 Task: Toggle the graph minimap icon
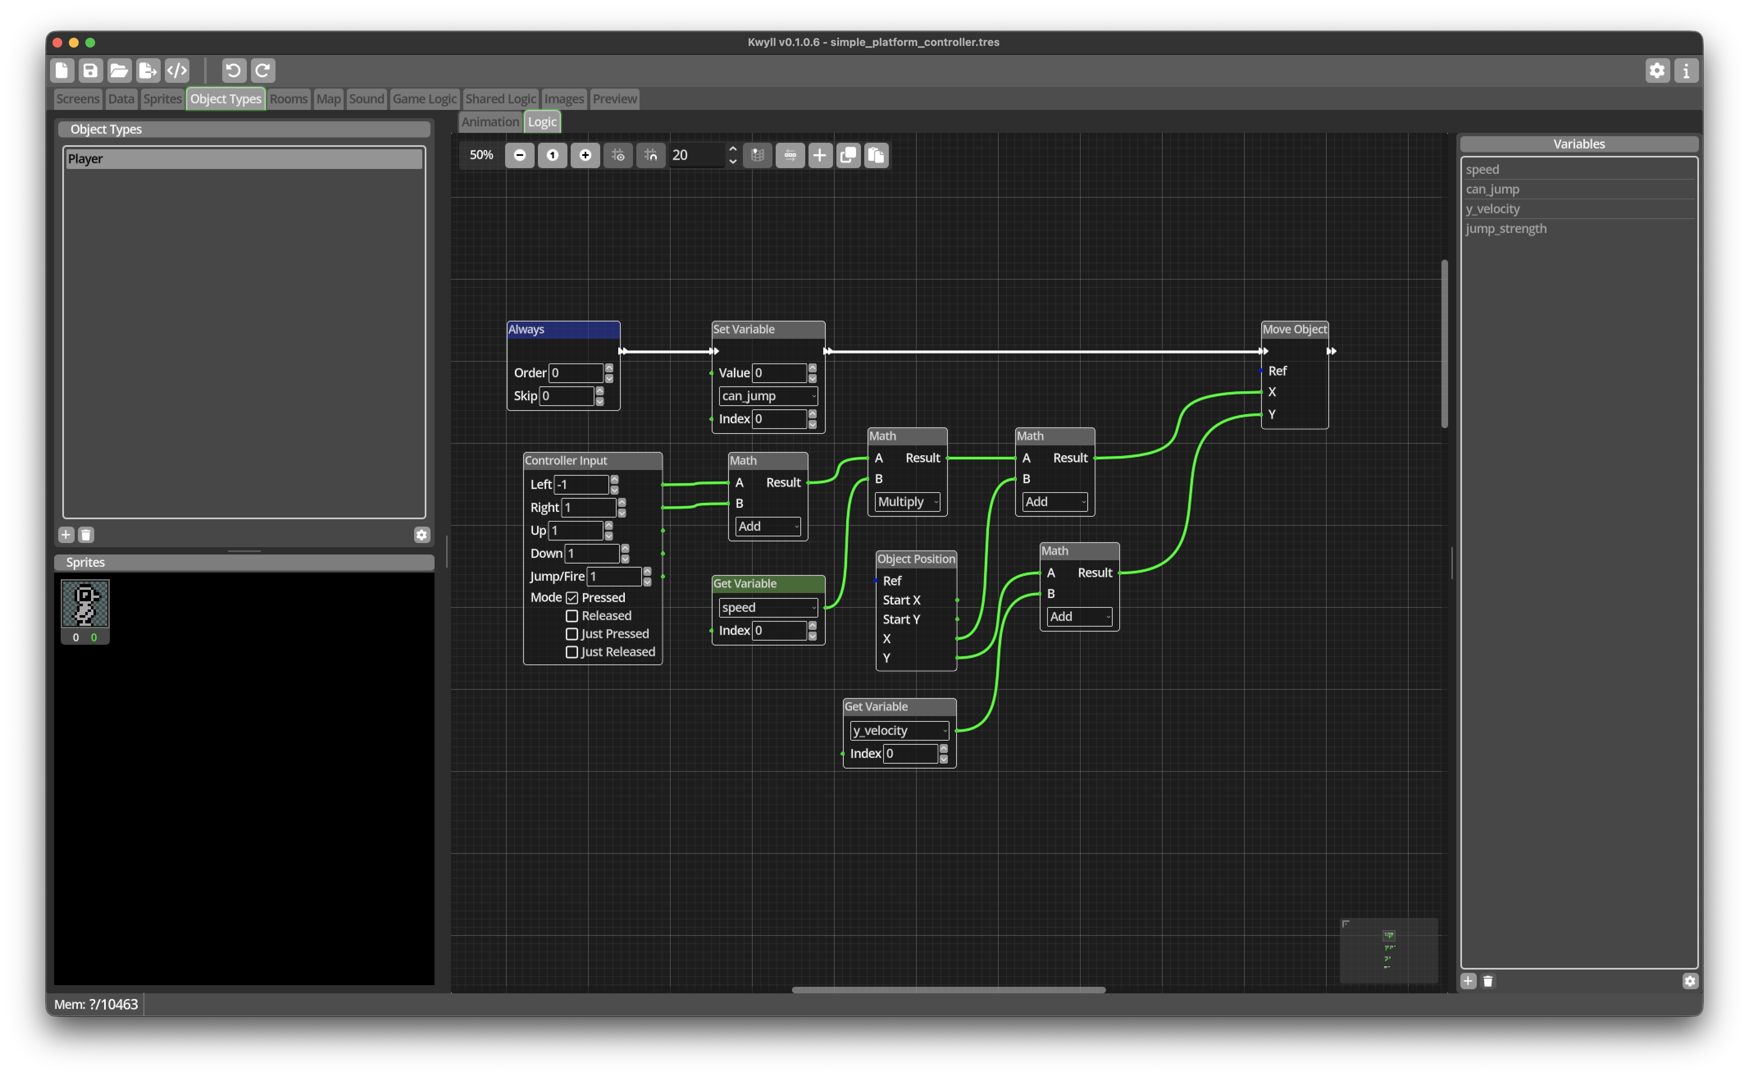(x=757, y=155)
